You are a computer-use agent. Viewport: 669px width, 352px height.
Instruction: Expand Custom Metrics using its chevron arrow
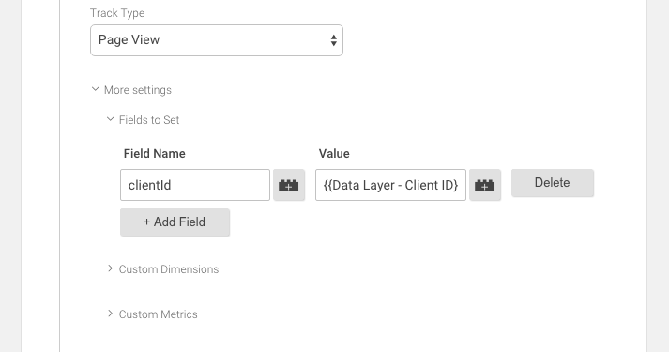point(110,314)
